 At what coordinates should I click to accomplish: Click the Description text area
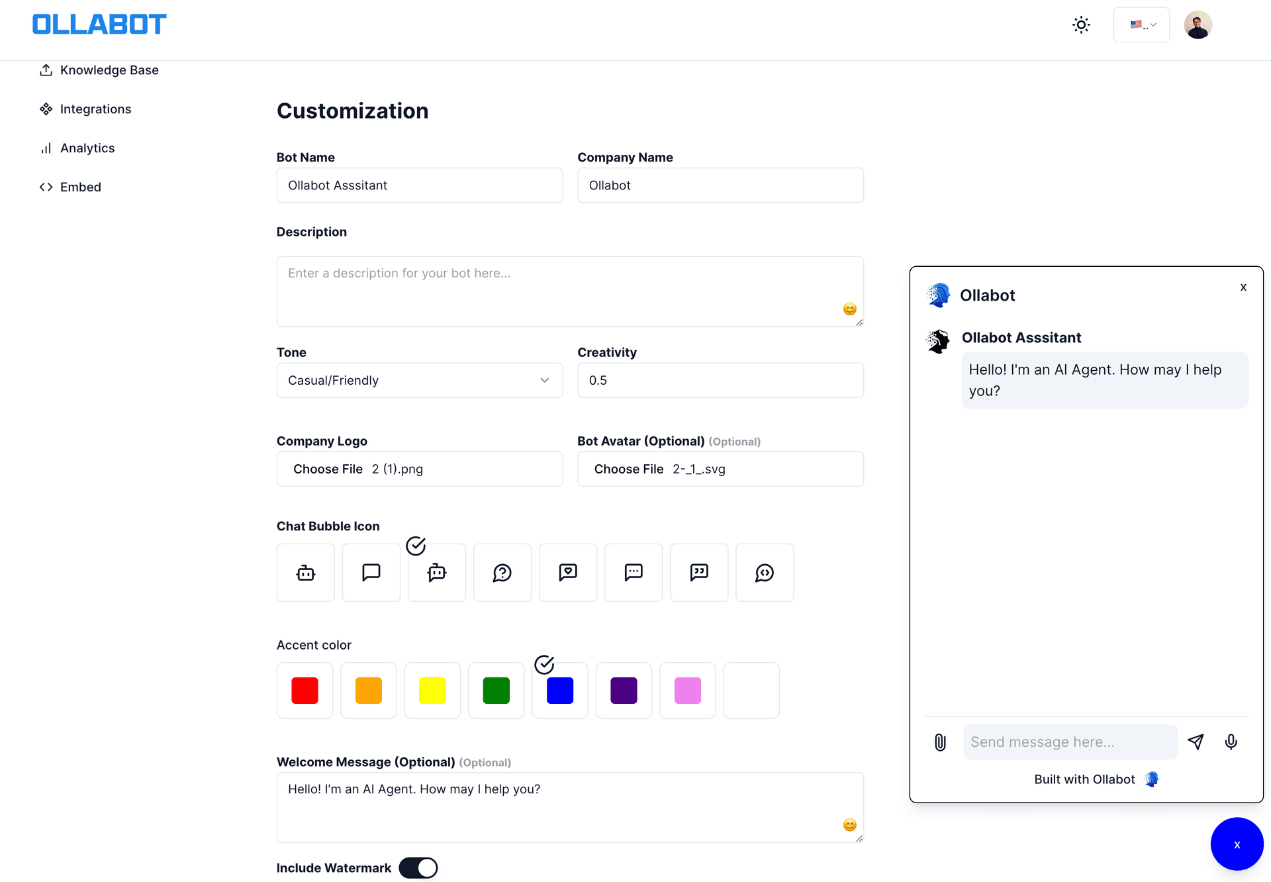click(x=570, y=291)
